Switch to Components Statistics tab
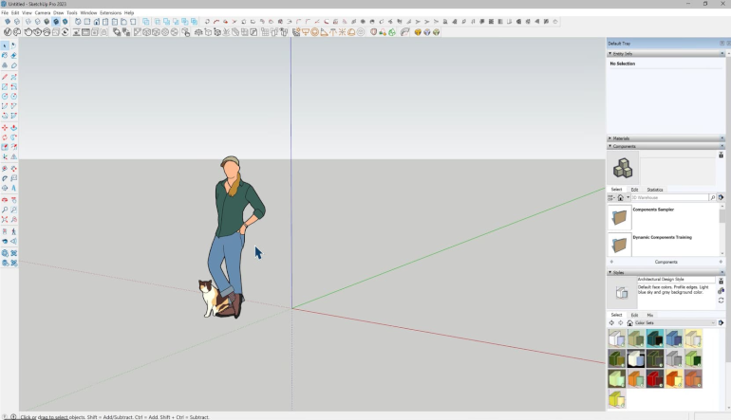The height and width of the screenshot is (420, 731). 654,190
